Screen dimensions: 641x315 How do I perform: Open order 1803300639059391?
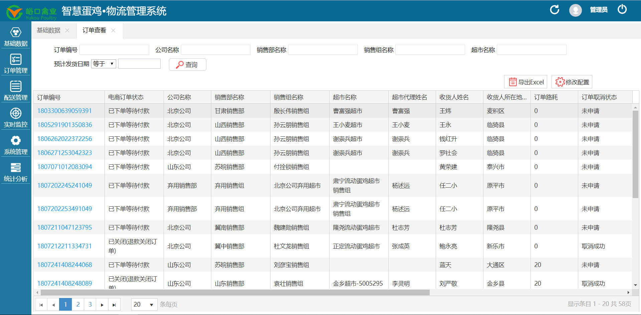pyautogui.click(x=64, y=111)
